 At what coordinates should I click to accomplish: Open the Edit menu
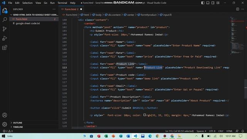(17, 3)
